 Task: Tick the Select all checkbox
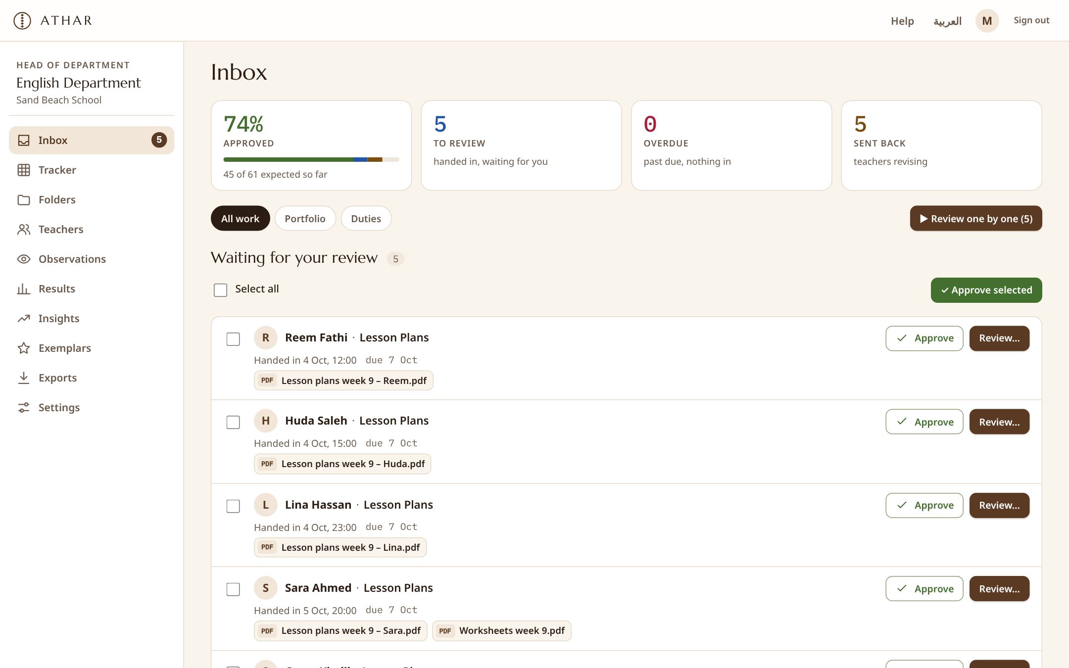click(x=220, y=290)
